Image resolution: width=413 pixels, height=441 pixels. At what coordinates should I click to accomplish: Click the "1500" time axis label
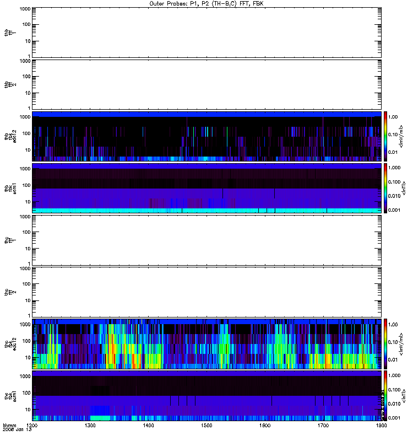coord(206,425)
